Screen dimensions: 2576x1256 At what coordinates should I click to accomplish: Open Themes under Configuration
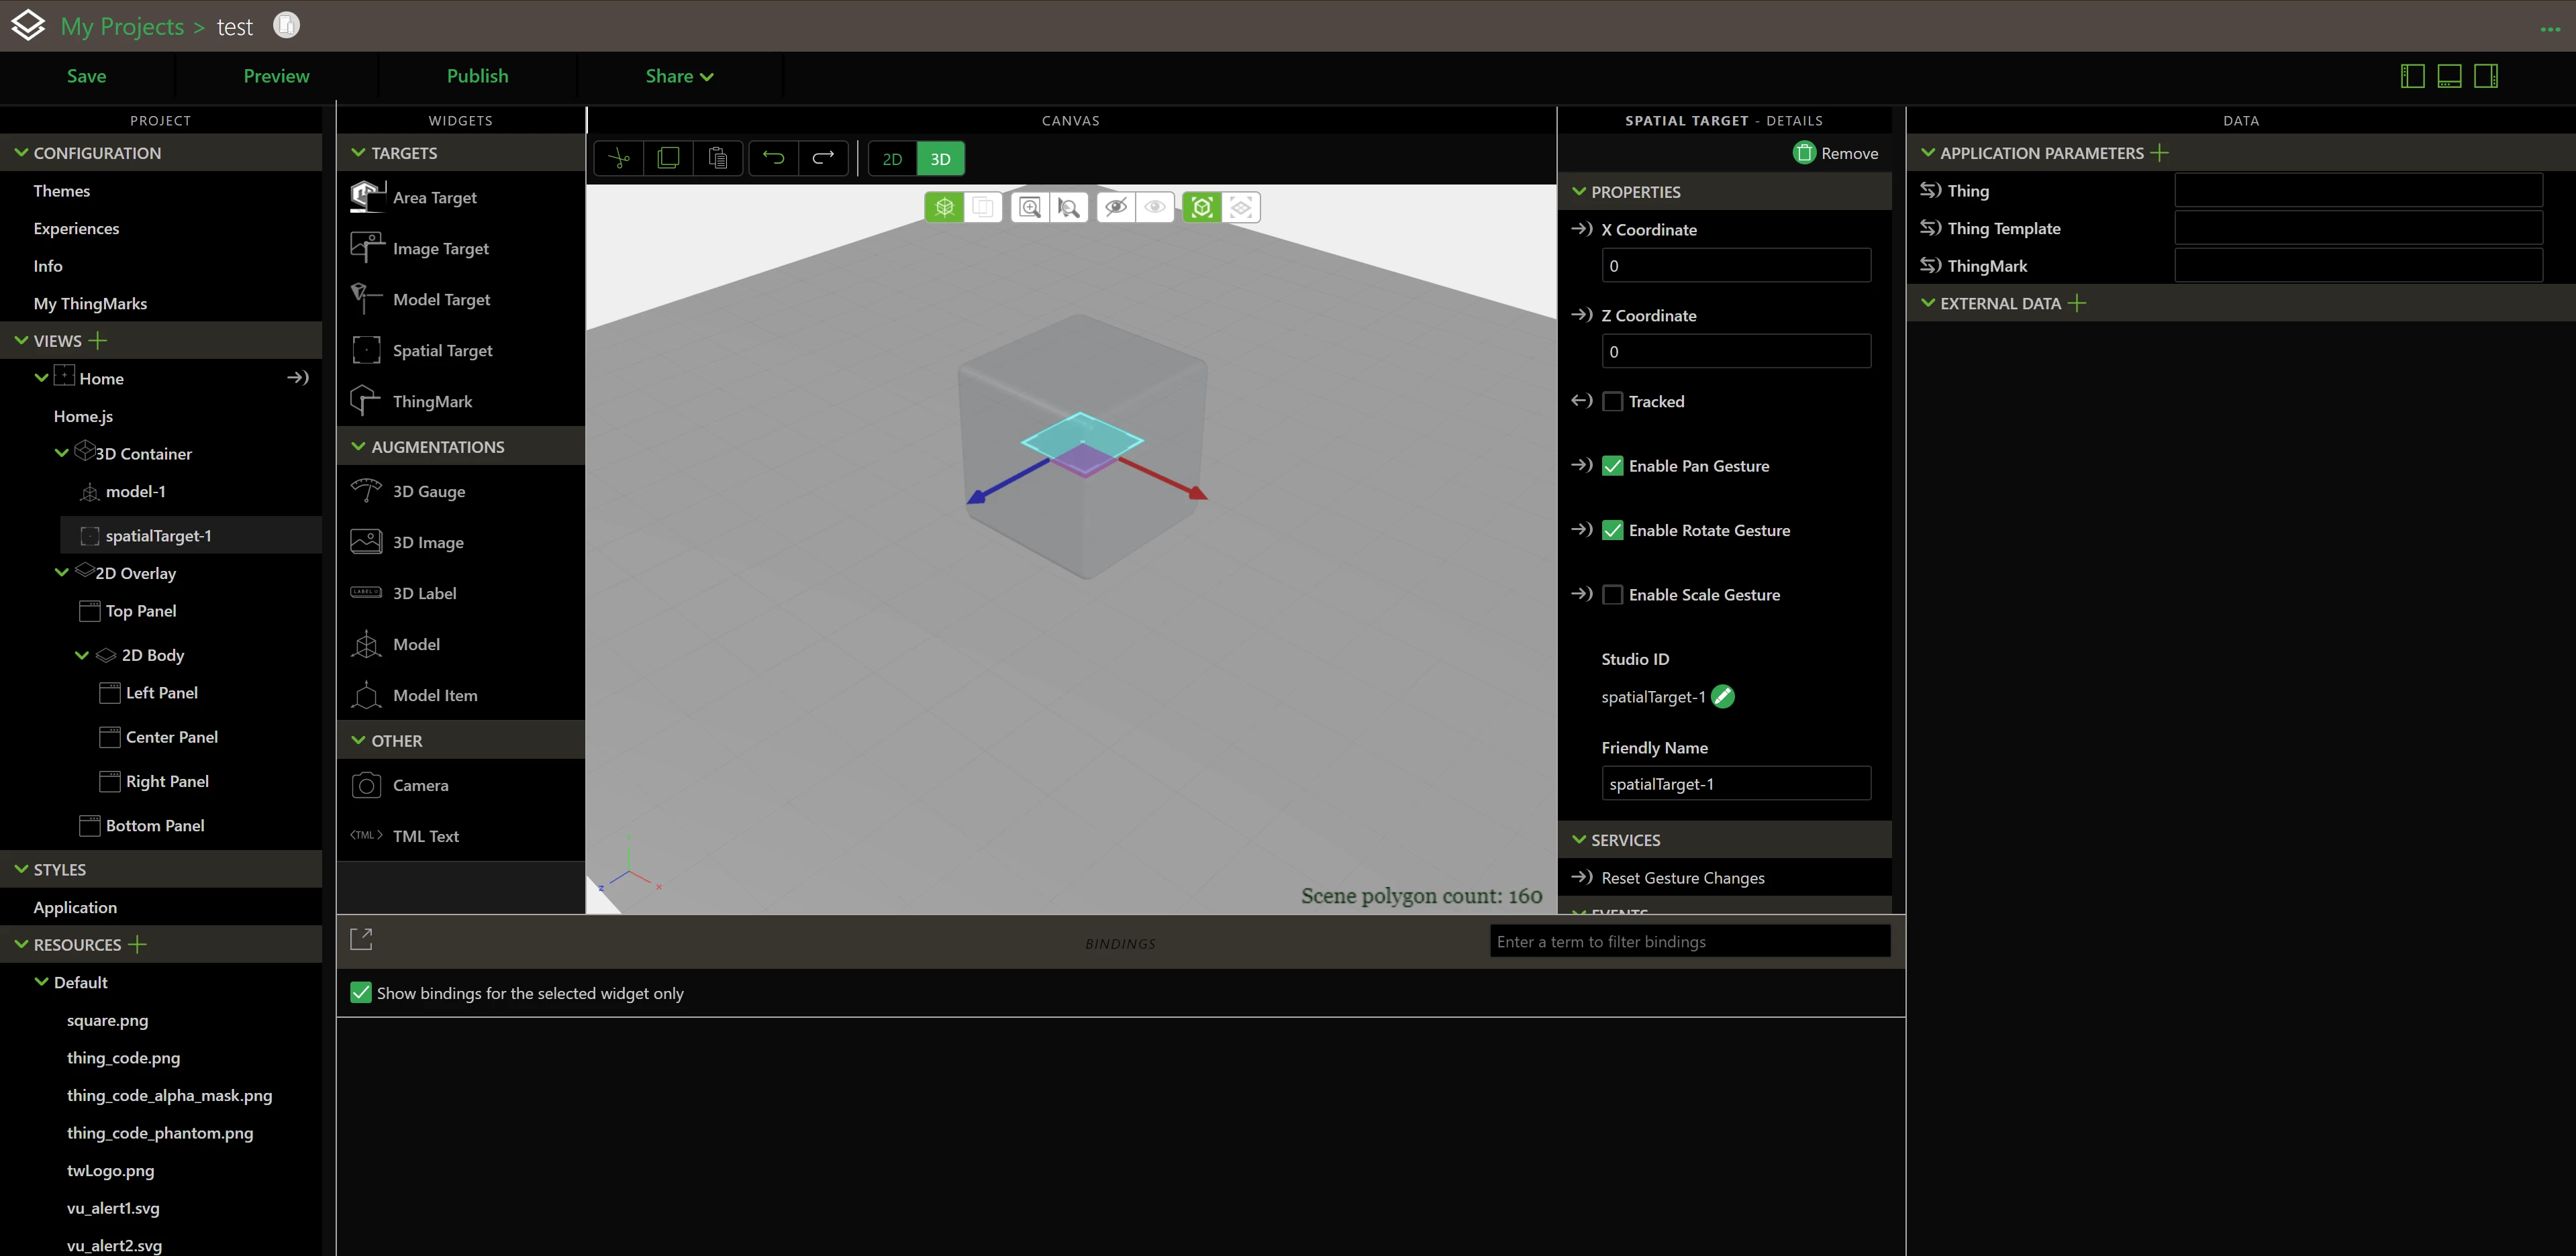(62, 191)
